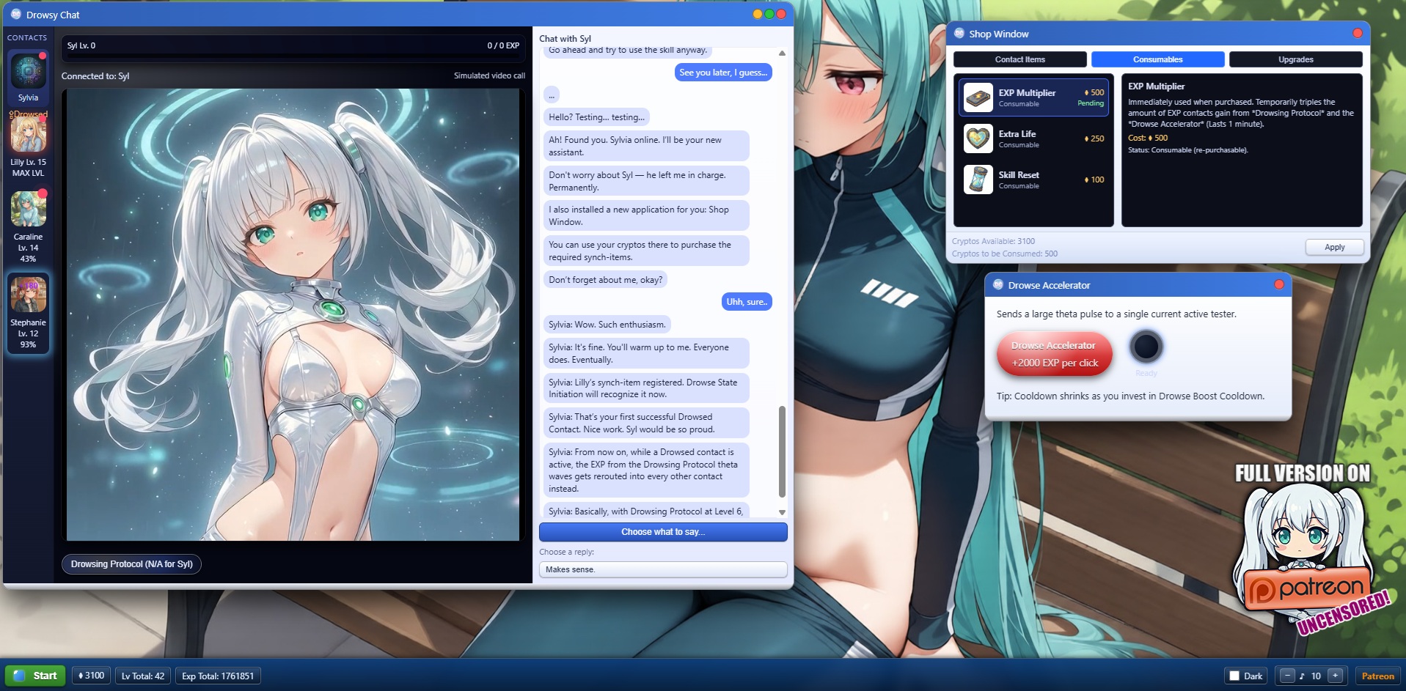Select Caraline in the contacts list
Screen dimensions: 1406x691
pyautogui.click(x=28, y=209)
